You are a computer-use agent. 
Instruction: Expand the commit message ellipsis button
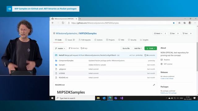[118, 55]
